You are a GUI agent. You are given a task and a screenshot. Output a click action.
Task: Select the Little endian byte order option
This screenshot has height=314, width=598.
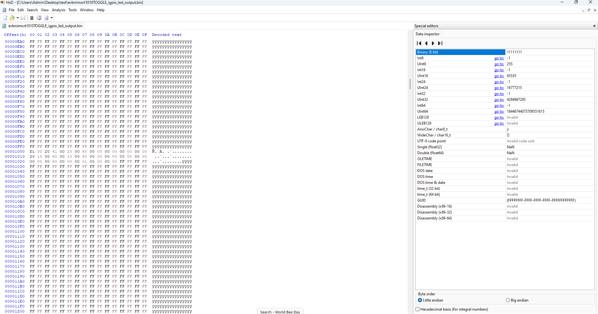(419, 300)
